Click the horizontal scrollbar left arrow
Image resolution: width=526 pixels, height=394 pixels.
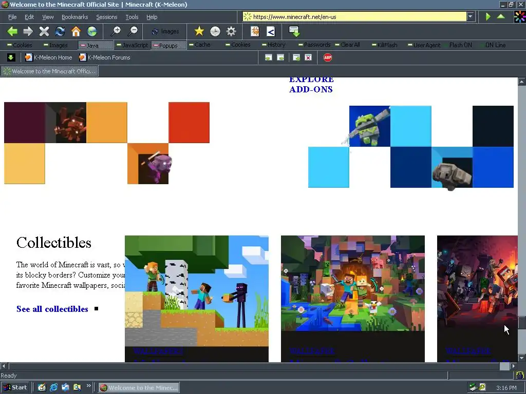tap(4, 366)
